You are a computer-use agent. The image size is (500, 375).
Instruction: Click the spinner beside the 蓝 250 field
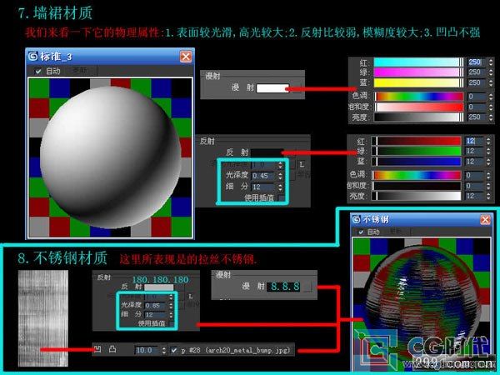(x=491, y=82)
